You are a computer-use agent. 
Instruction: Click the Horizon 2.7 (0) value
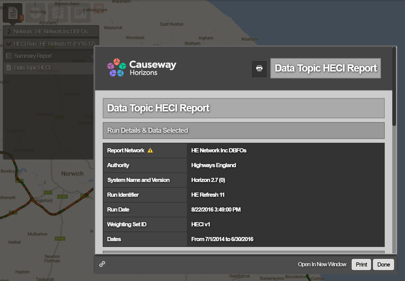[x=208, y=180]
